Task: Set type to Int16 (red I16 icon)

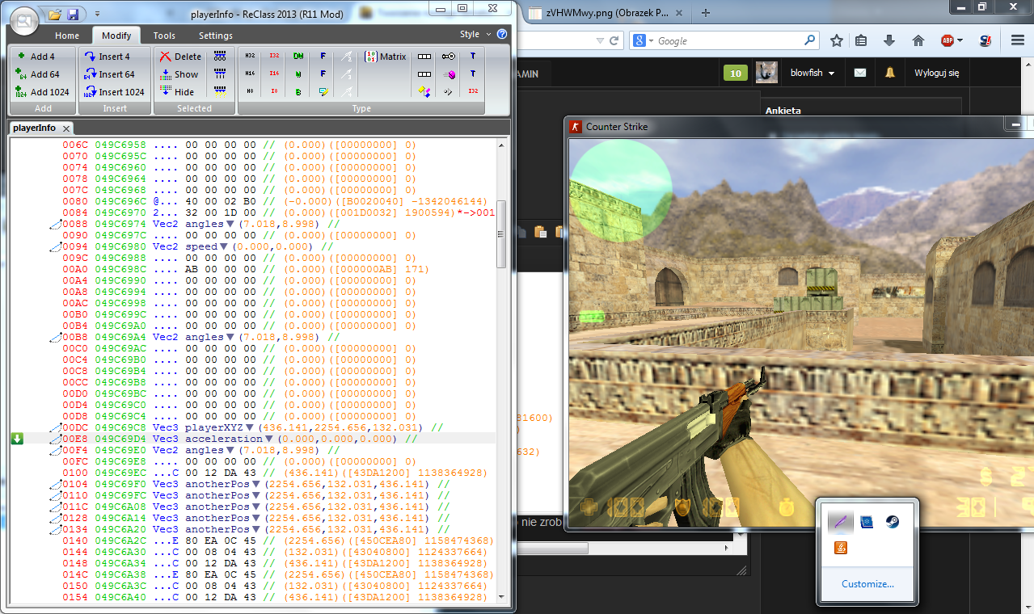Action: 274,74
